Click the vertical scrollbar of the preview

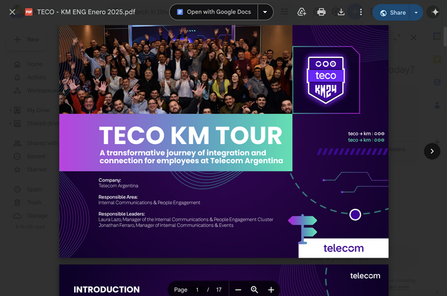click(x=445, y=36)
